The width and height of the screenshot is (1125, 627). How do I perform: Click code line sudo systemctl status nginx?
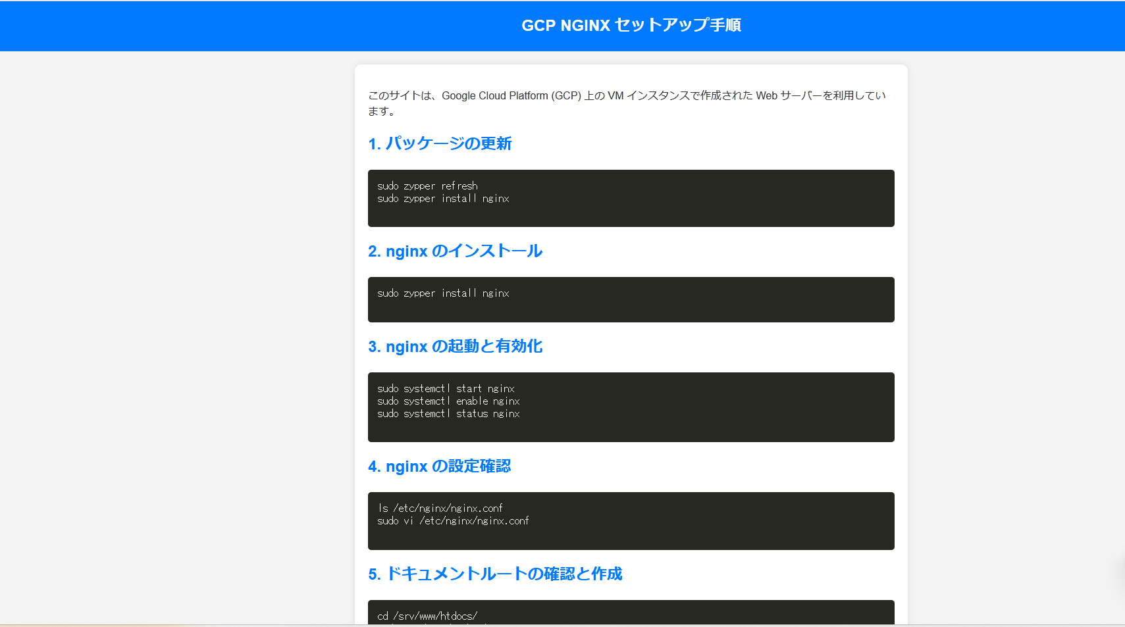[448, 414]
